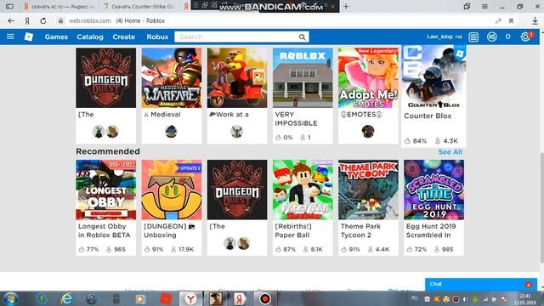Click the site lock icon in address bar
The height and width of the screenshot is (306, 544).
coord(60,20)
